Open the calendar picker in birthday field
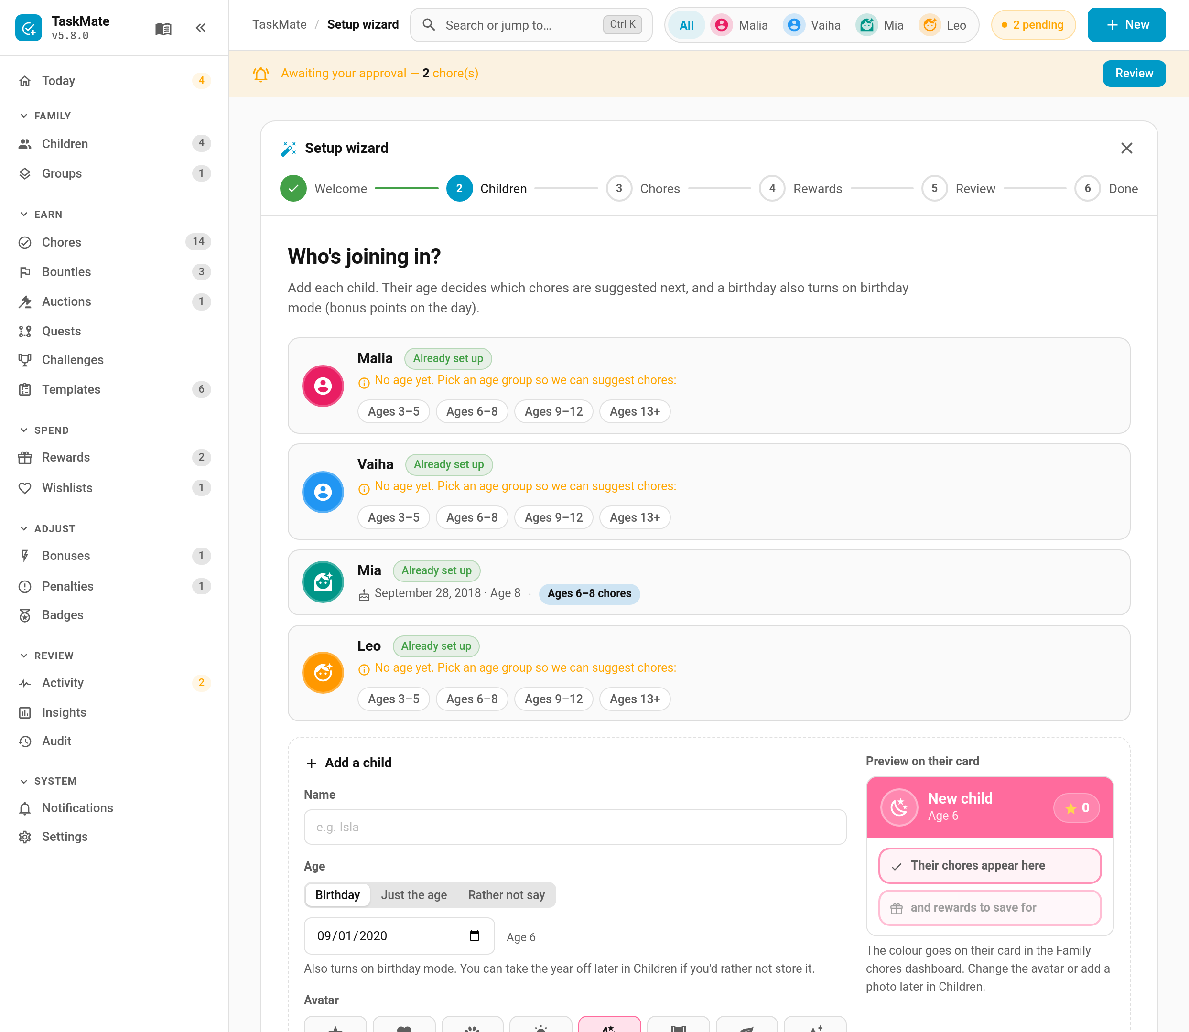This screenshot has width=1189, height=1032. click(474, 936)
